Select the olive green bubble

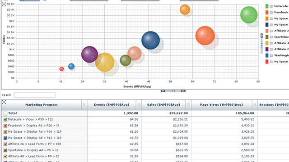(126, 60)
